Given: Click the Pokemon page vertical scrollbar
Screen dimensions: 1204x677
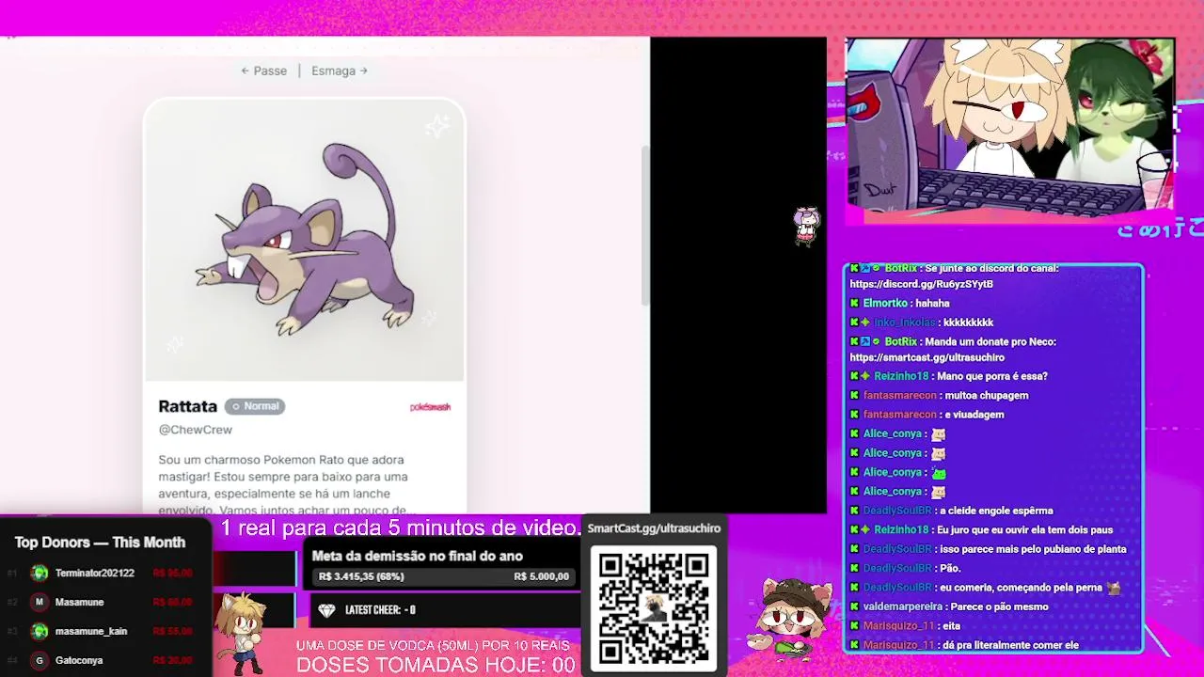Looking at the screenshot, I should point(645,226).
